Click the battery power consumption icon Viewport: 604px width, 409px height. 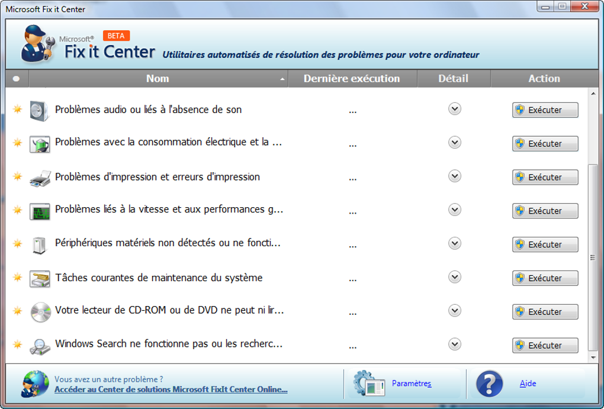[x=40, y=144]
